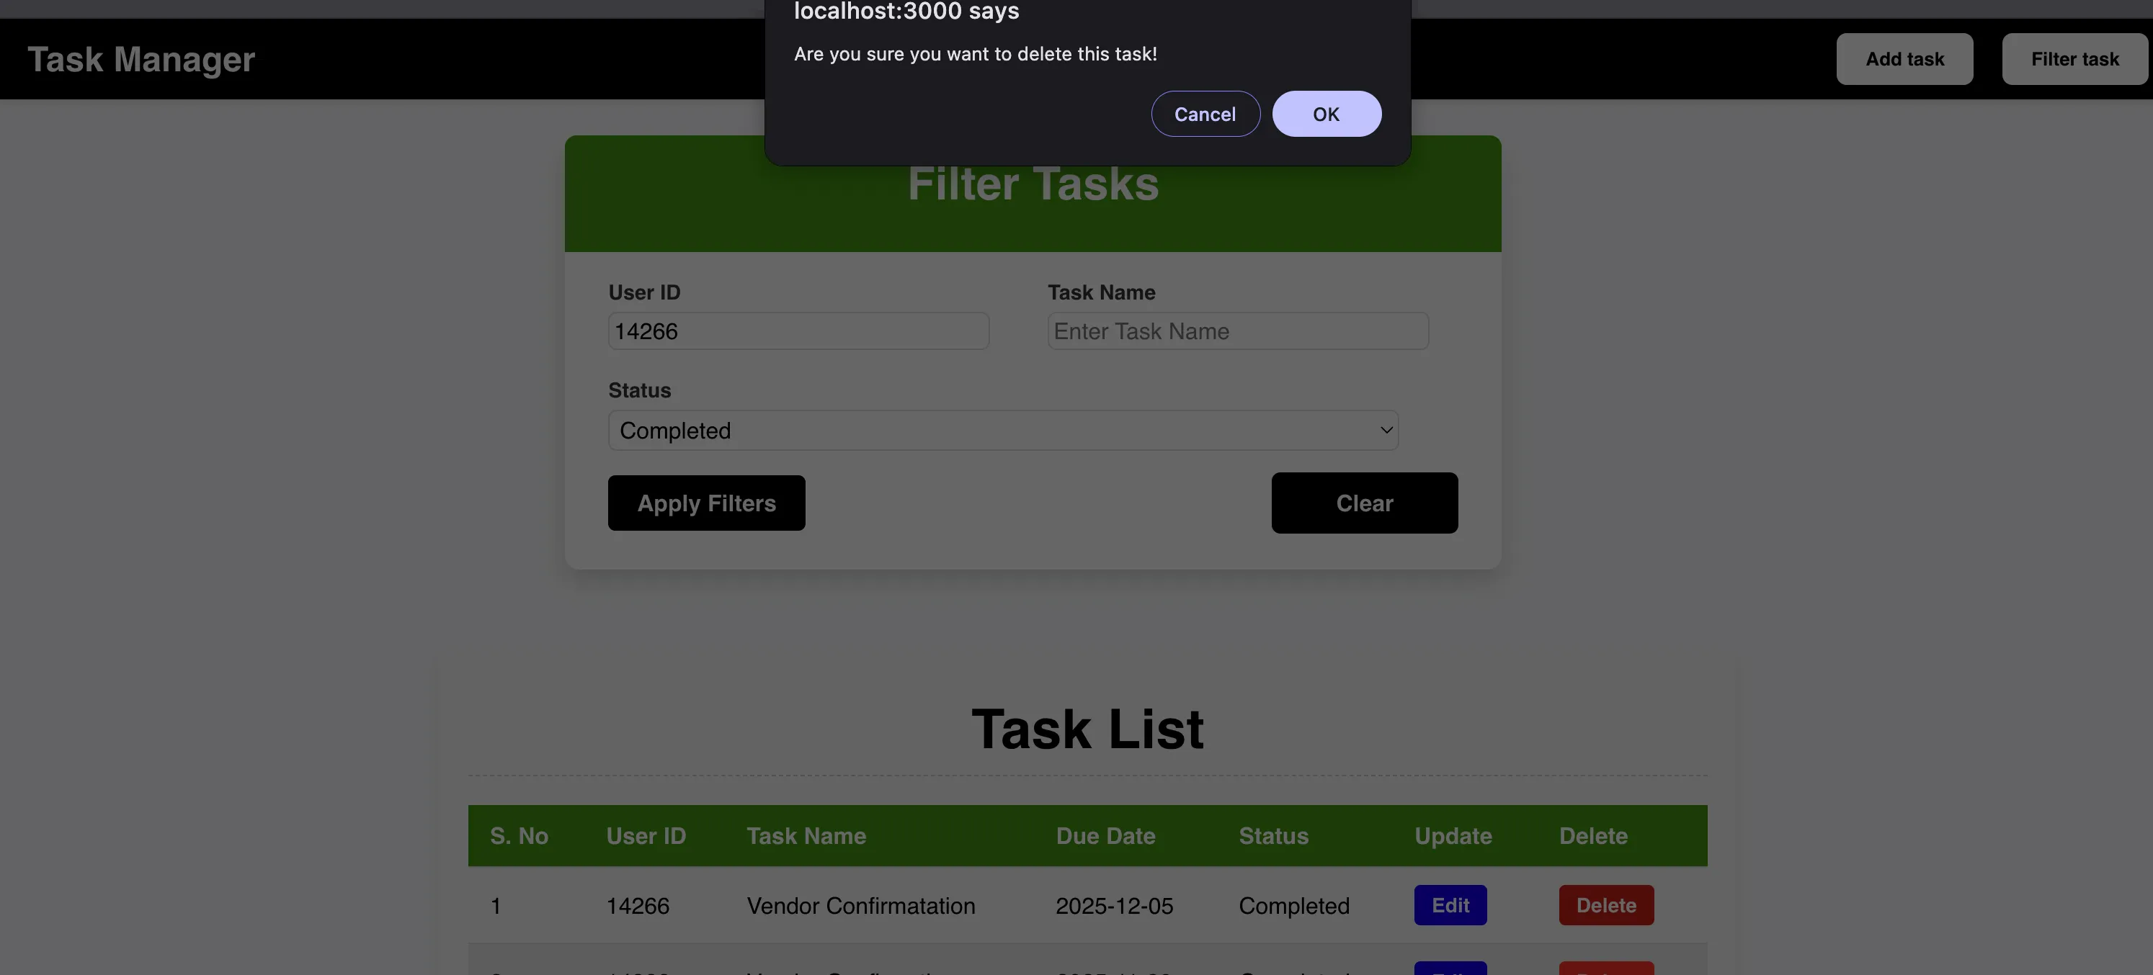Confirm deletion by clicking OK
This screenshot has height=975, width=2153.
[x=1327, y=114]
